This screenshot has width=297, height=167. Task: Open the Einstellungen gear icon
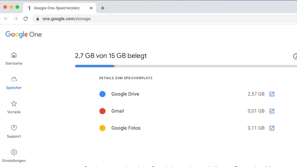[14, 152]
